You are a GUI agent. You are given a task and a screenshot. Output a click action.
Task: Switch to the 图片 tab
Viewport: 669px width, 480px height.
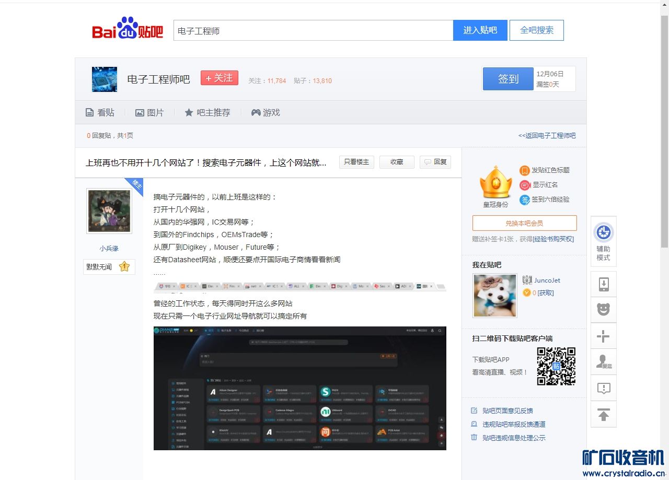click(x=149, y=112)
